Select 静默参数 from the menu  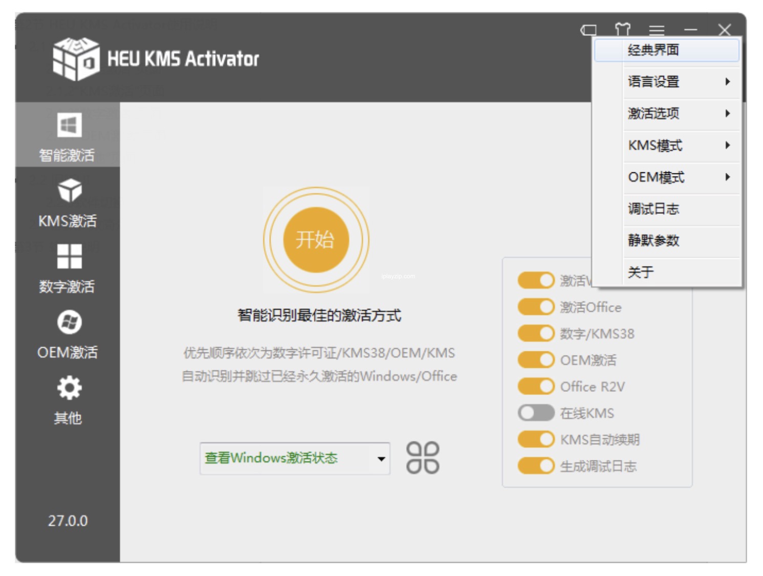pyautogui.click(x=667, y=240)
